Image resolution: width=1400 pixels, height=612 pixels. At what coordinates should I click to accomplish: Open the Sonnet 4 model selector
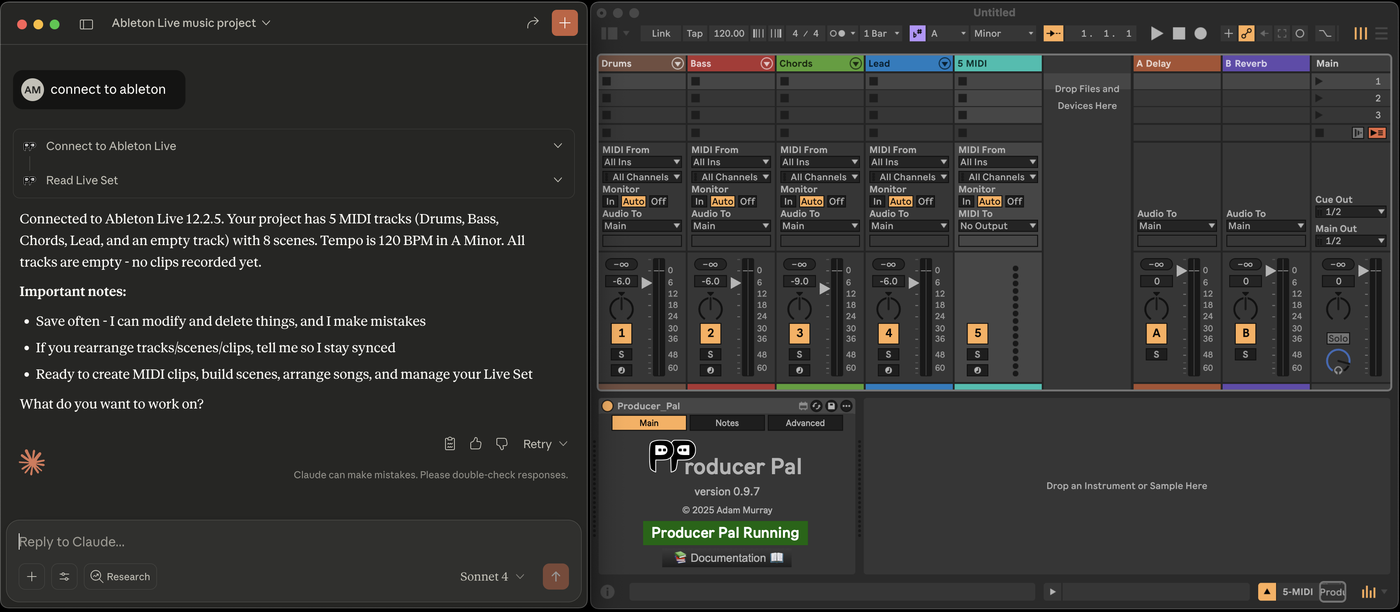point(491,576)
